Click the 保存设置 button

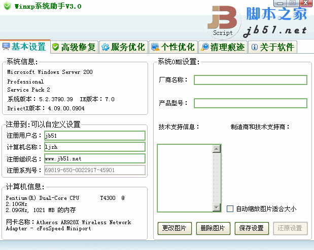click(x=252, y=228)
